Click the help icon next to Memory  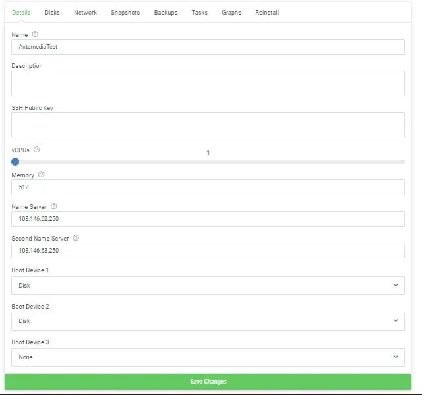point(42,175)
